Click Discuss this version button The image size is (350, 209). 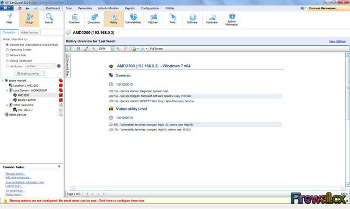pyautogui.click(x=328, y=8)
